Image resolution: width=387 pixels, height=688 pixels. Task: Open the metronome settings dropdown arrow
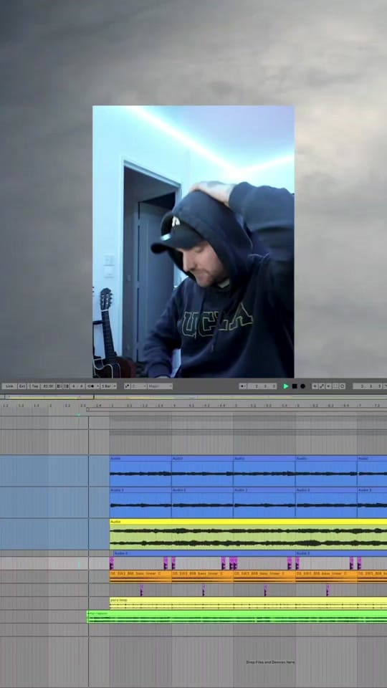[98, 386]
